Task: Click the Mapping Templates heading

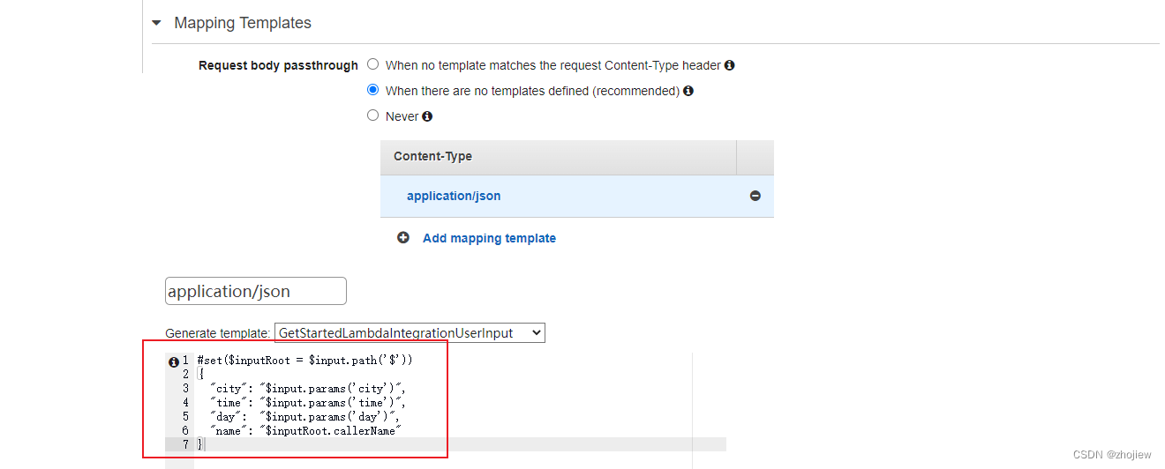Action: (x=243, y=23)
